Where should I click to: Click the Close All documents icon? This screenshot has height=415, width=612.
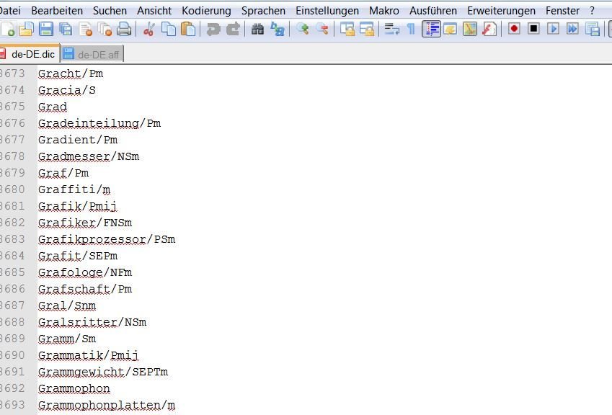click(x=105, y=30)
